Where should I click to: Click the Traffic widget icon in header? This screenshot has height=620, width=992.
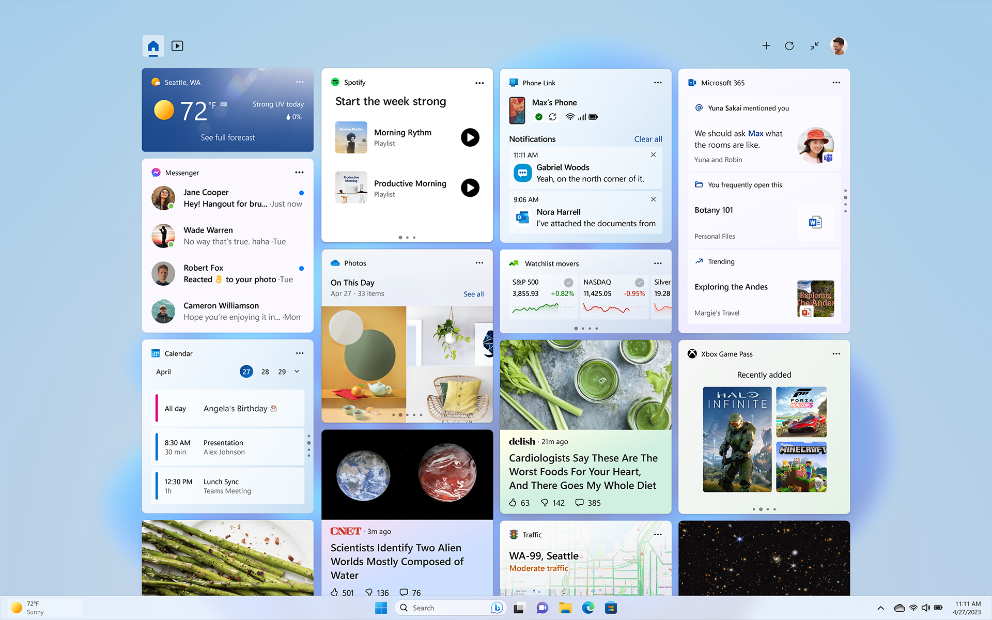513,534
